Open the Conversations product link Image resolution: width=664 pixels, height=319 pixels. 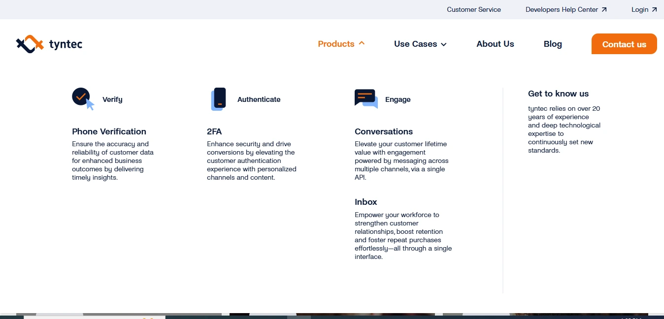[x=384, y=131]
